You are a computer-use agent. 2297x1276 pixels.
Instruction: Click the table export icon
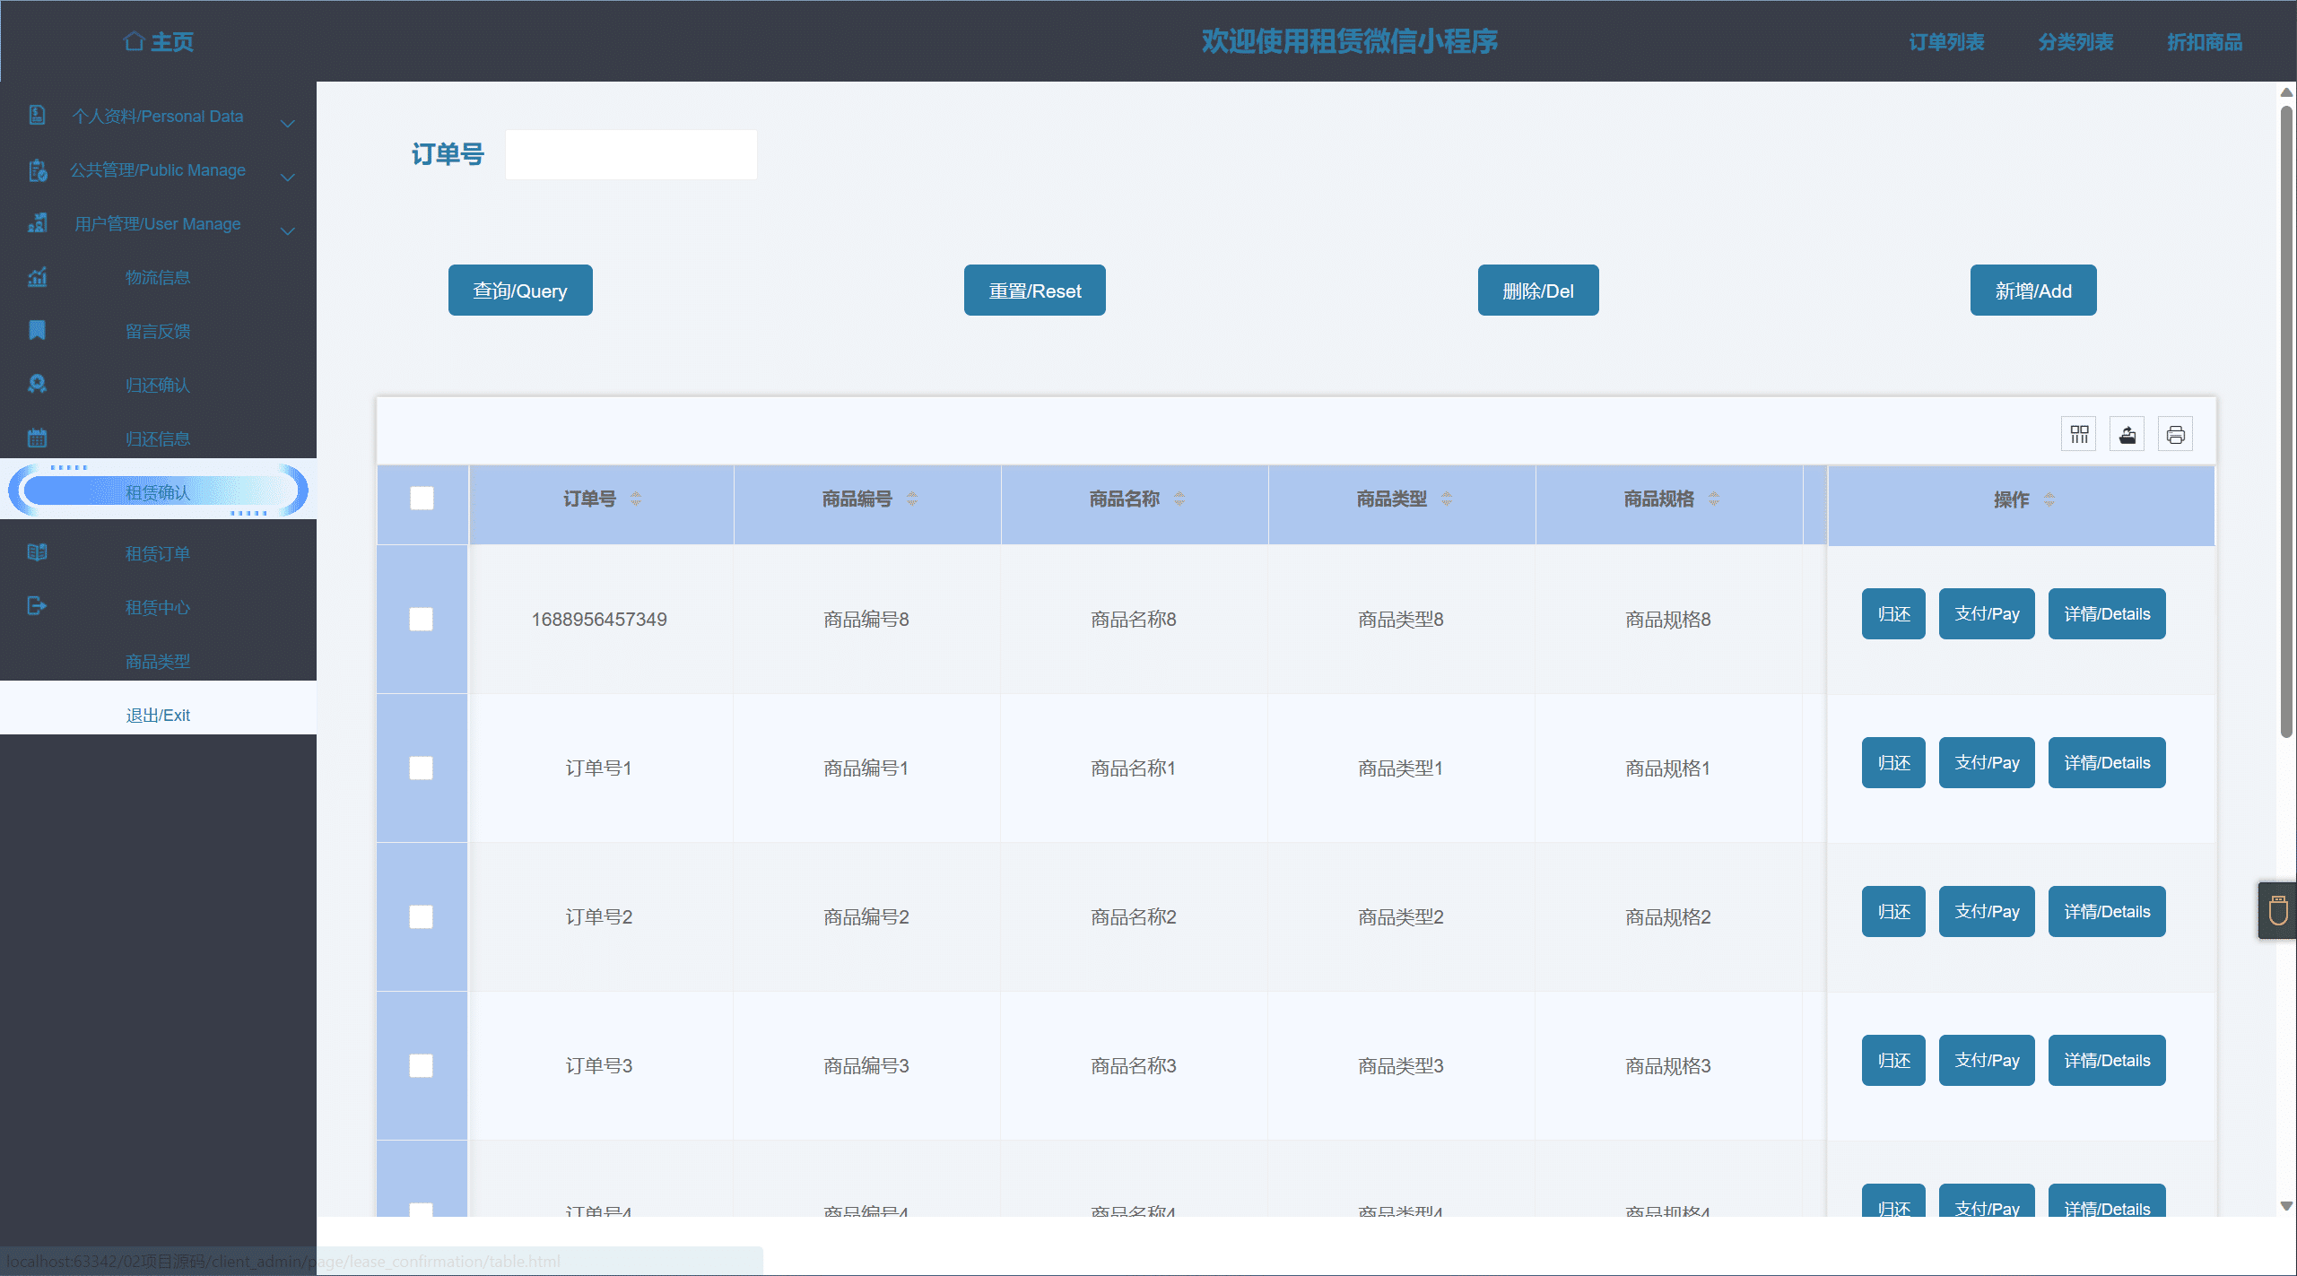tap(2127, 435)
